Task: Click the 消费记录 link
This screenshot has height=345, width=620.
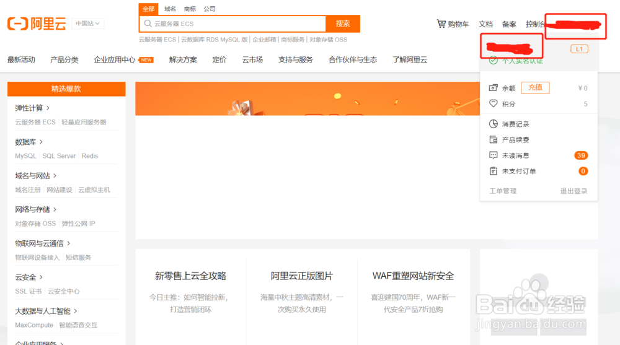Action: coord(516,124)
